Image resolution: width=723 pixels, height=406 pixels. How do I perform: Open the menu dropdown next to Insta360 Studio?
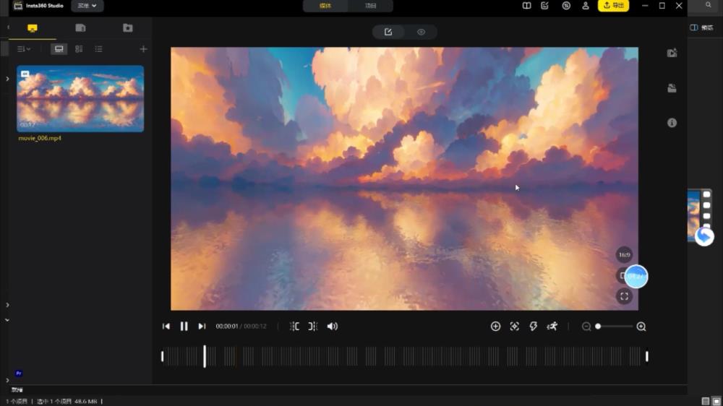coord(87,6)
